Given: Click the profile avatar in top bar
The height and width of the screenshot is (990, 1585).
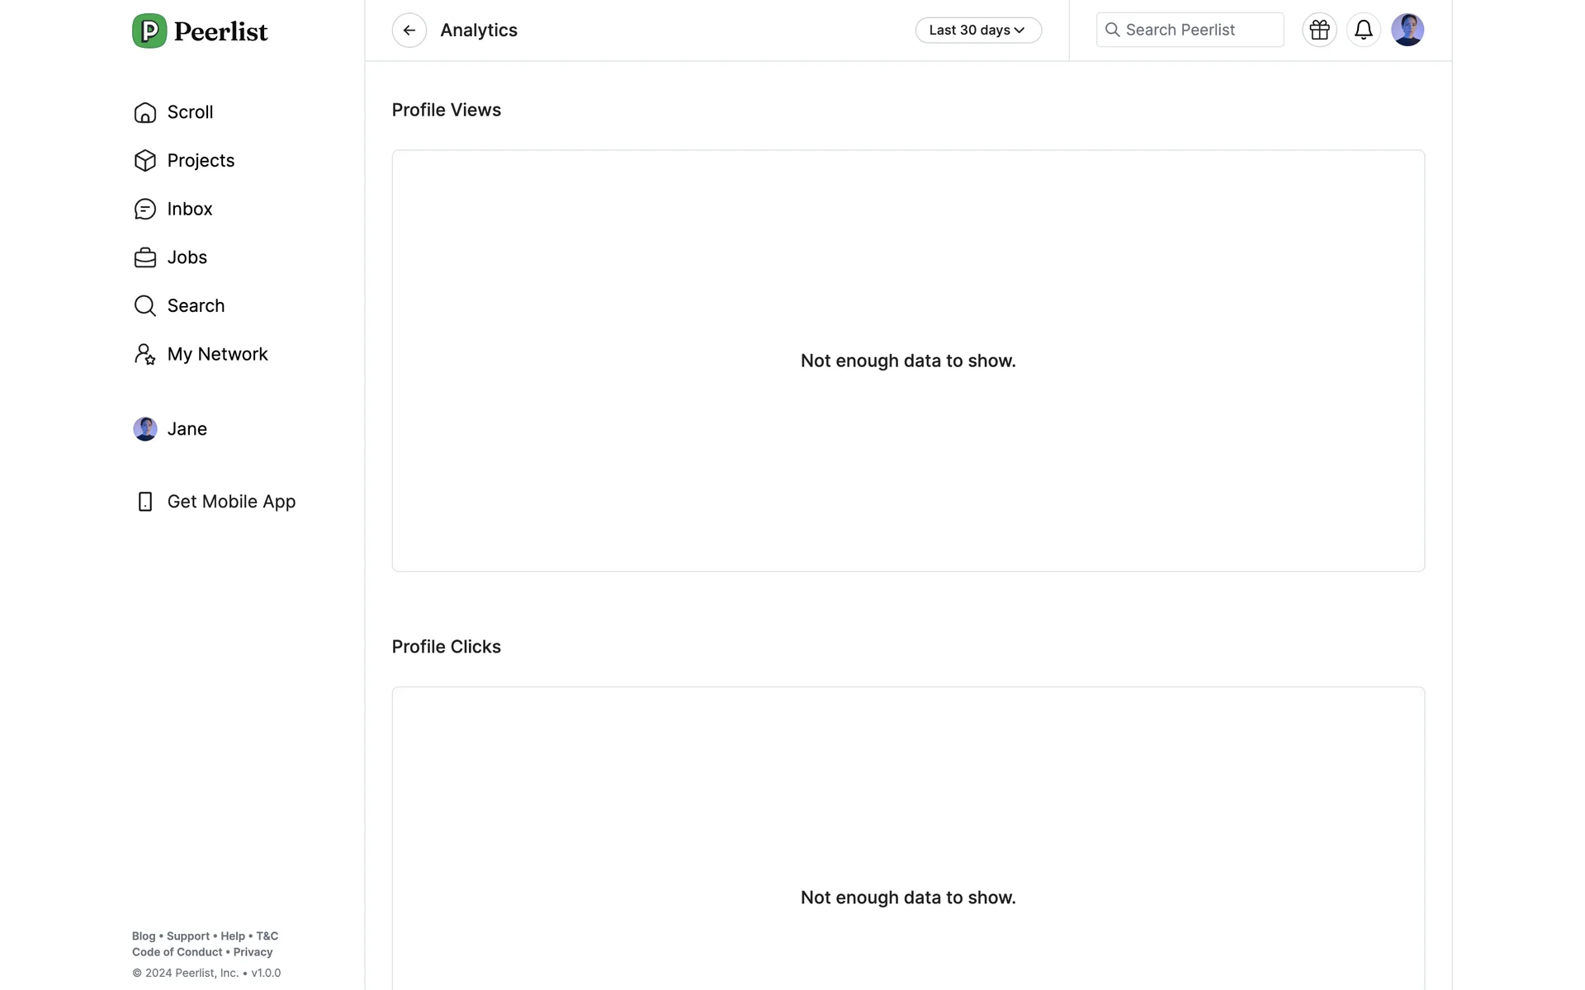Looking at the screenshot, I should pos(1407,31).
